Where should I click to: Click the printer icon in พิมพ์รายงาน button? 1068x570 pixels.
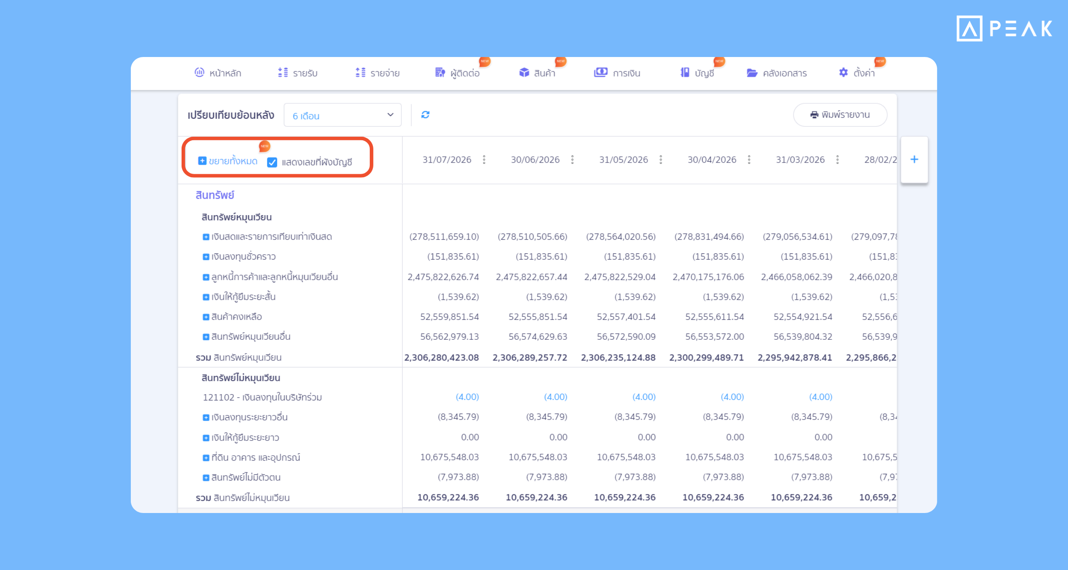click(x=814, y=115)
